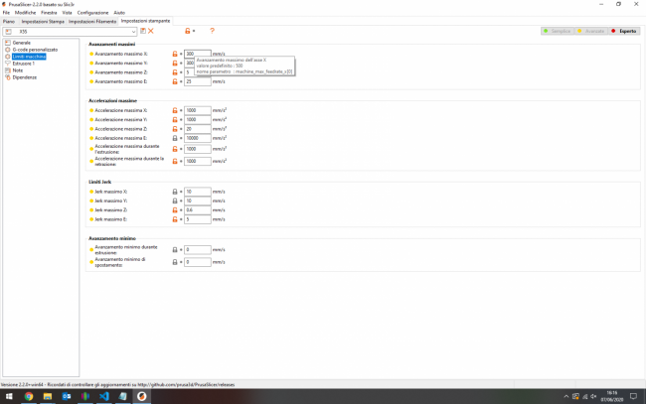Switch to Esperto mode

pos(624,31)
